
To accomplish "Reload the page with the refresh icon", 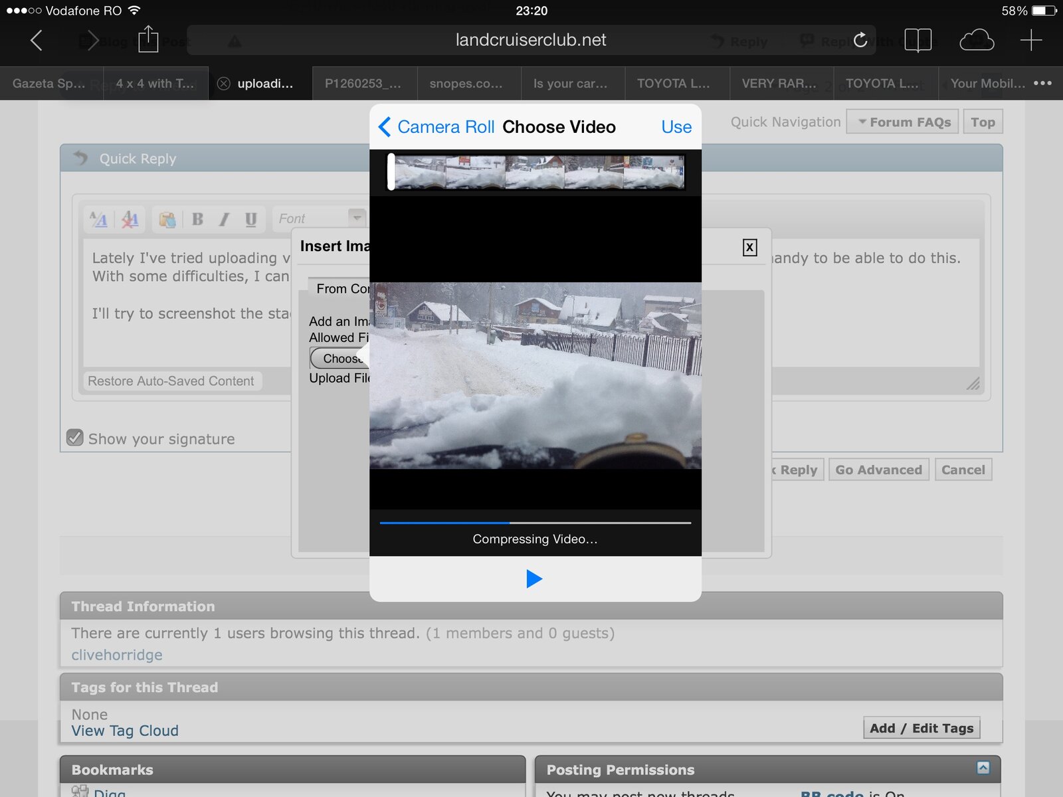I will (860, 40).
